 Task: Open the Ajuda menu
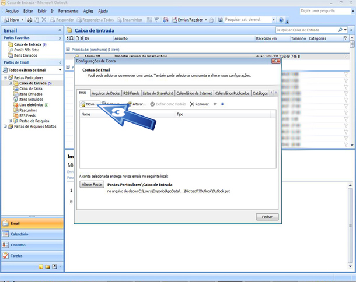(x=103, y=11)
